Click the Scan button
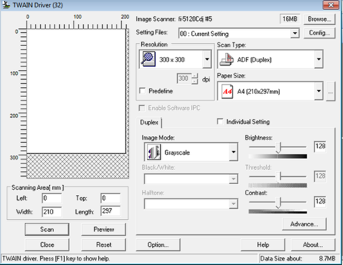Viewport: 343px width, 265px height. [x=47, y=229]
